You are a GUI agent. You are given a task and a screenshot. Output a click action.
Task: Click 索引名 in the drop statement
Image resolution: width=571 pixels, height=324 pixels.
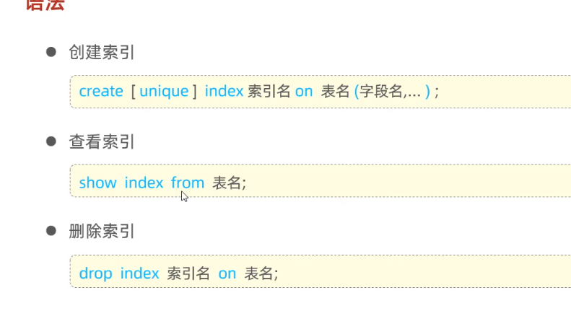coord(188,273)
